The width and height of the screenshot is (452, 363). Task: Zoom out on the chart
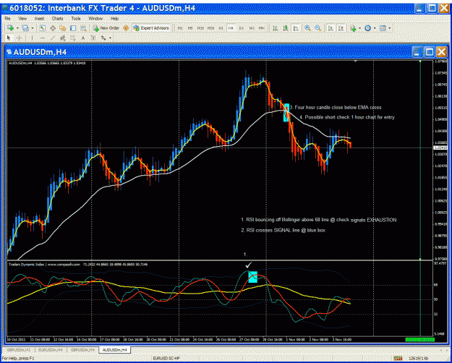coord(318,28)
